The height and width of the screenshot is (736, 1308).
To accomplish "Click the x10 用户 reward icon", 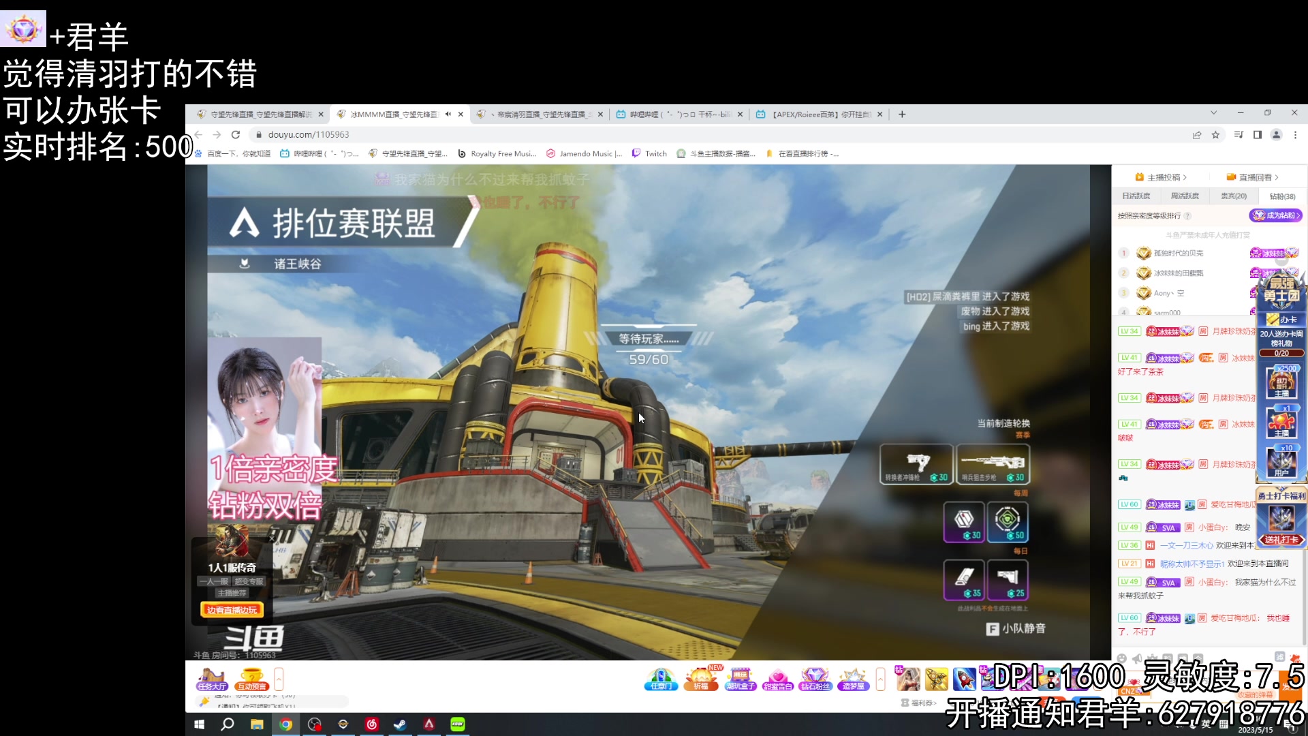I will pyautogui.click(x=1281, y=461).
